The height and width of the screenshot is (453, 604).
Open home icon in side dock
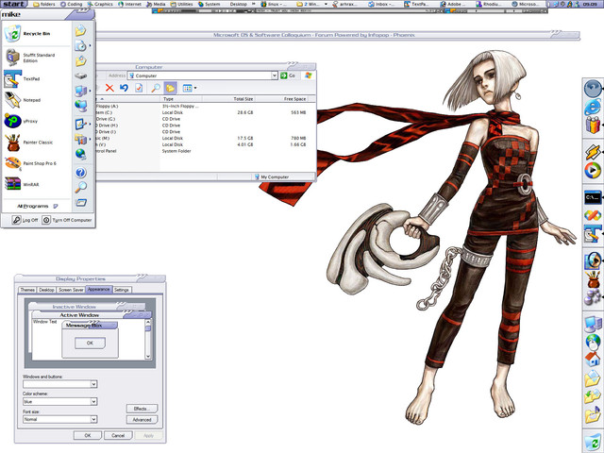click(593, 359)
